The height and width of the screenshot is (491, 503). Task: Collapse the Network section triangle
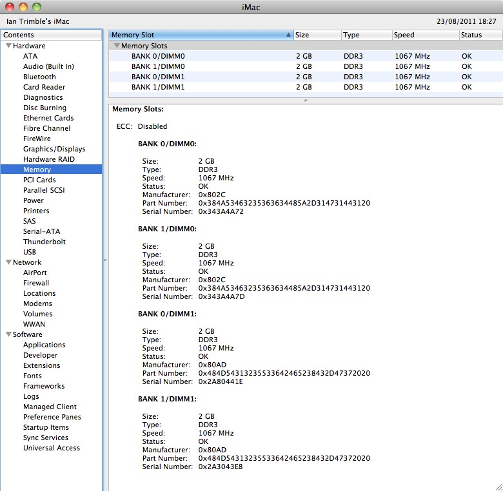click(x=8, y=262)
